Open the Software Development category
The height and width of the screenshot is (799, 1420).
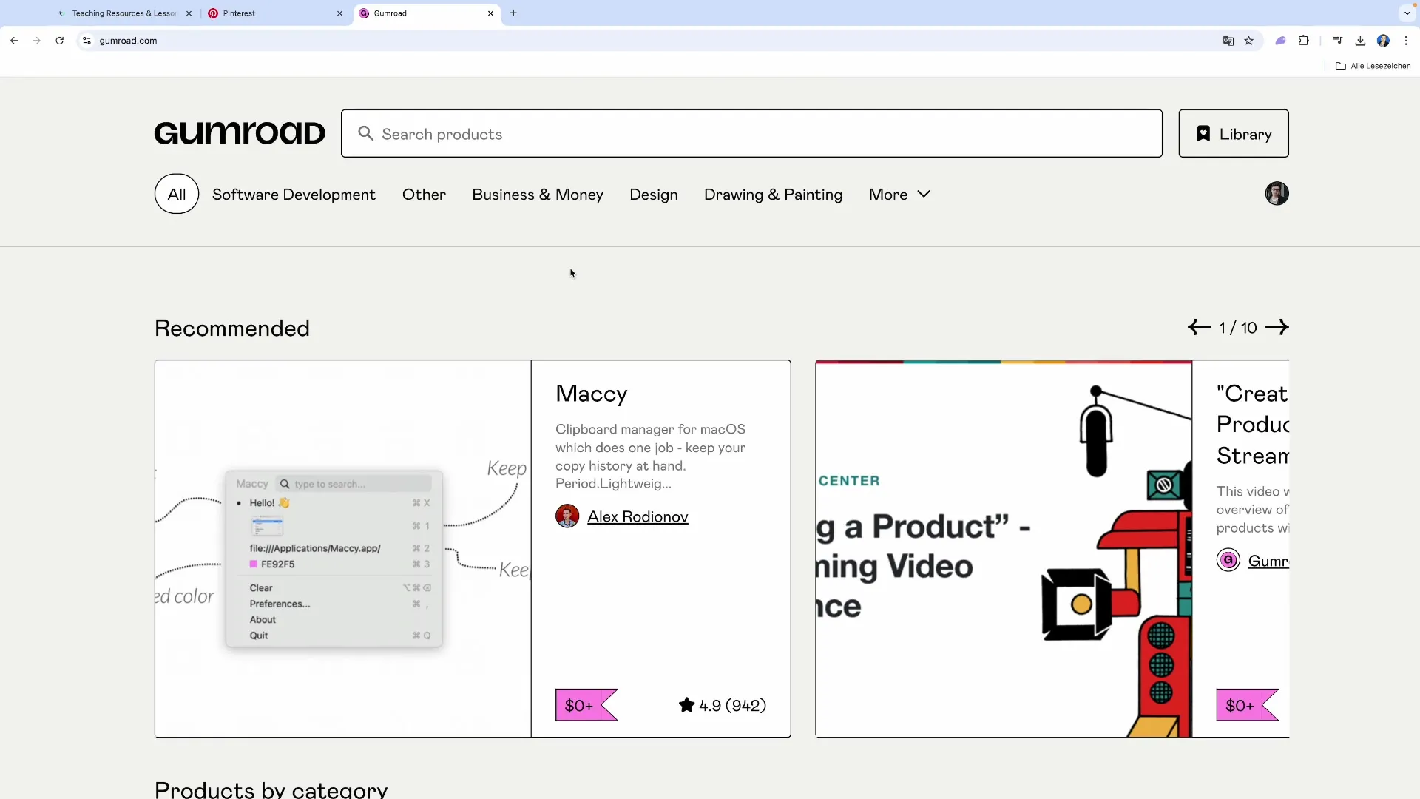click(x=294, y=195)
